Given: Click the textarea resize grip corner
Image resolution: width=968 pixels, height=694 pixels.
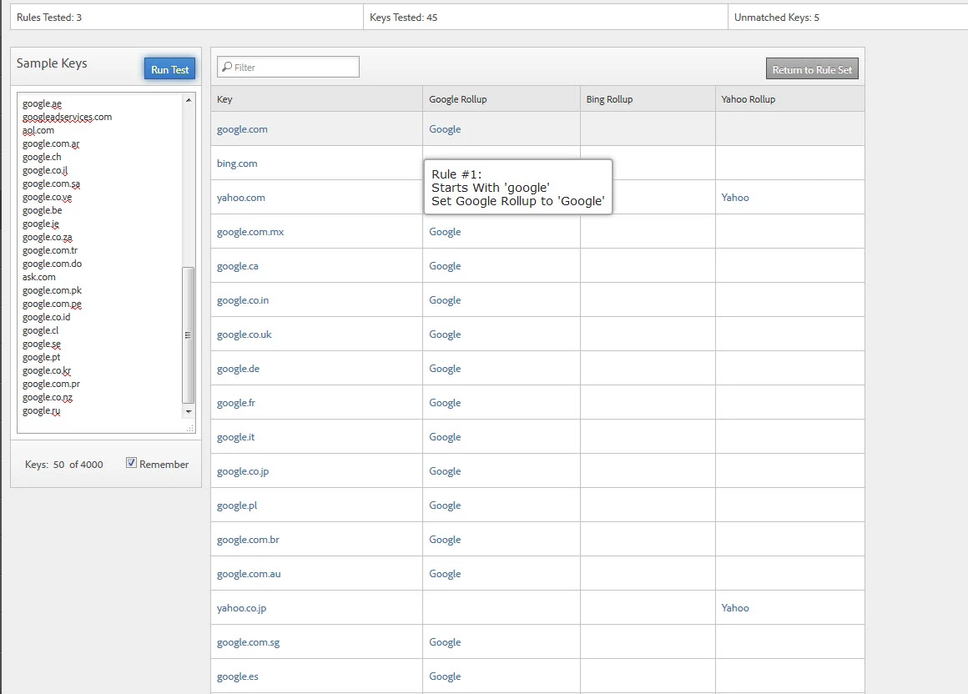Looking at the screenshot, I should [190, 428].
